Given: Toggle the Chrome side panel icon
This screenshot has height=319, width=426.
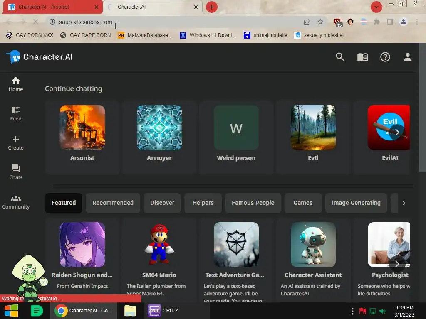Looking at the screenshot, I should [390, 22].
